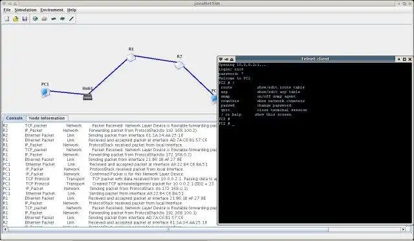Viewport: 414px width, 241px height.
Task: Click 'close terminal session' help line
Action: pos(282,110)
